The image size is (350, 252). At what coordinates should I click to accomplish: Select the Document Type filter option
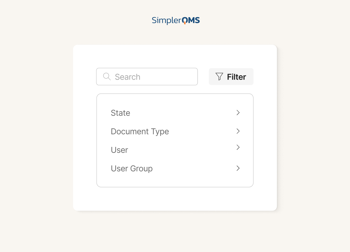pyautogui.click(x=175, y=131)
